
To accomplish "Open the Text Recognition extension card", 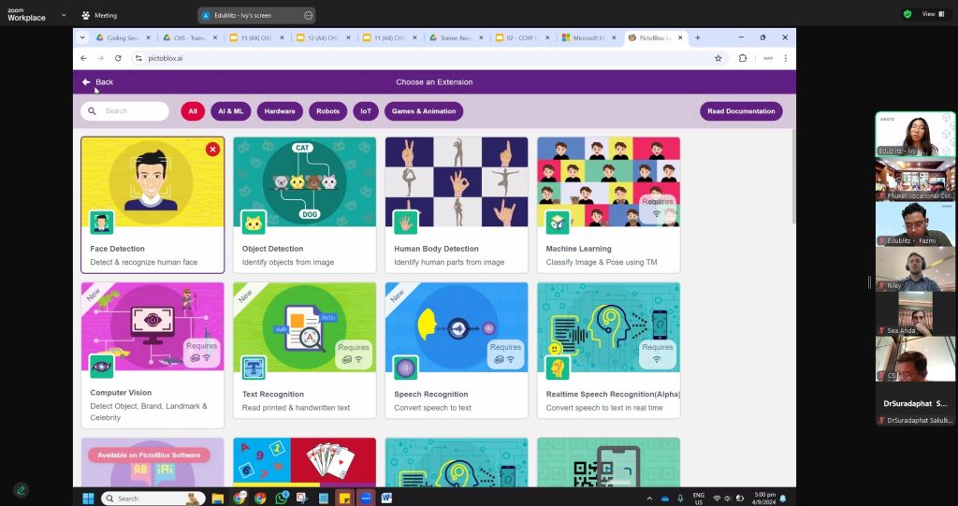I will click(x=305, y=351).
